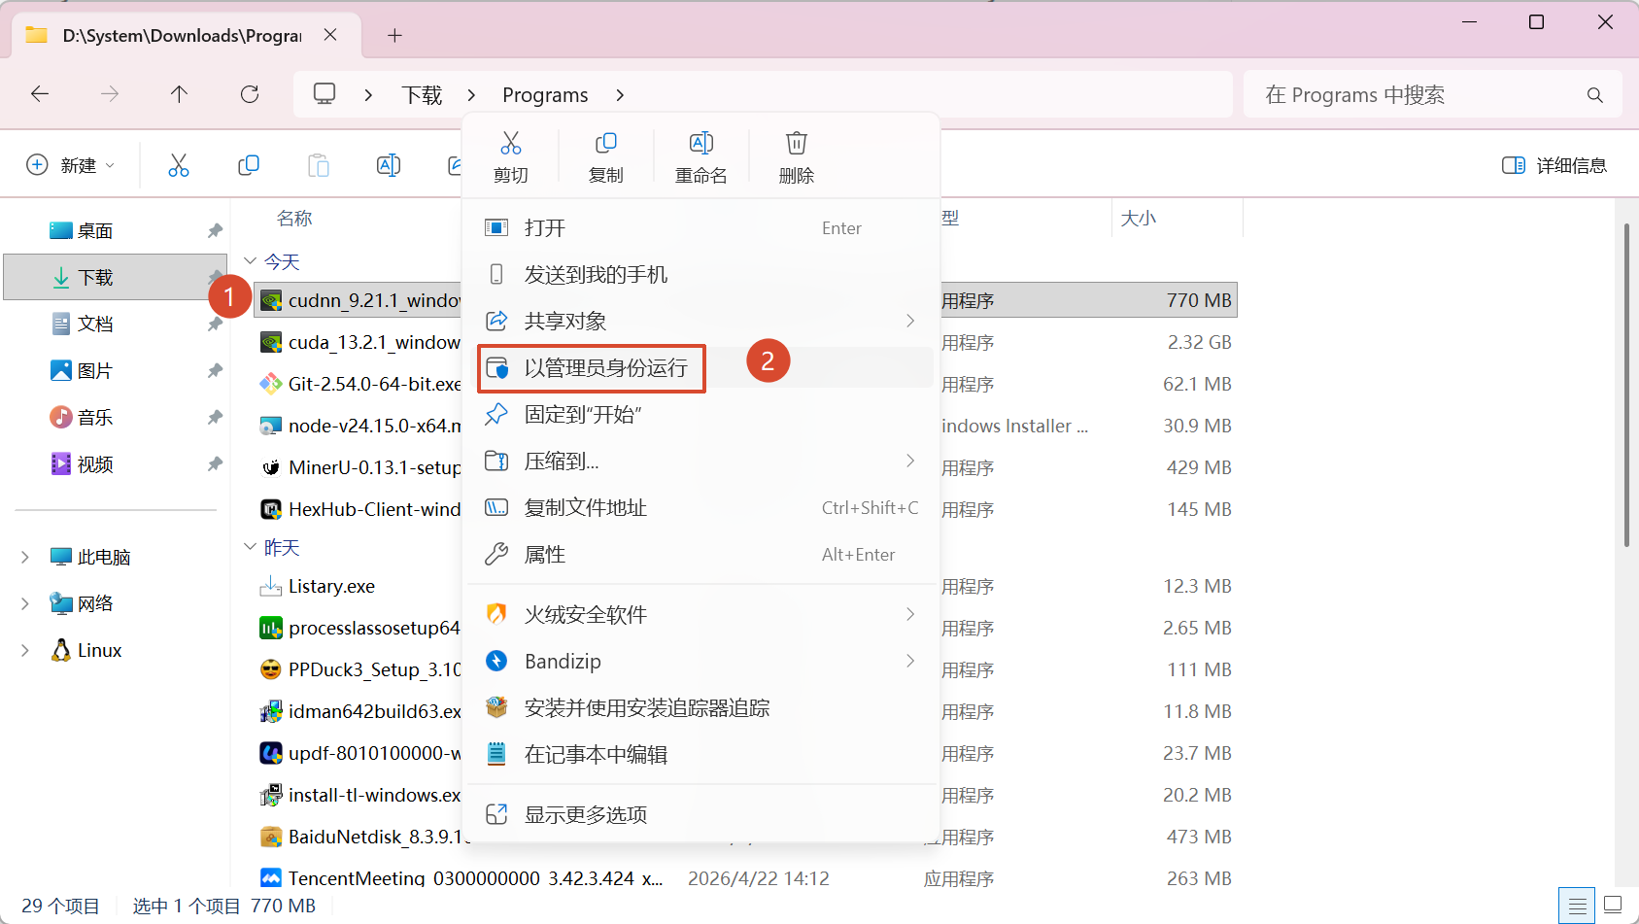Click the Programs search box
The width and height of the screenshot is (1639, 924).
click(1418, 95)
